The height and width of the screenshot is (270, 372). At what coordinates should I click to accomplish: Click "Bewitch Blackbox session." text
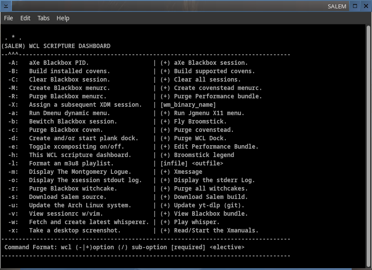73,121
